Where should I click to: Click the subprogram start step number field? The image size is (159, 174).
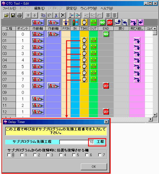click(x=77, y=142)
